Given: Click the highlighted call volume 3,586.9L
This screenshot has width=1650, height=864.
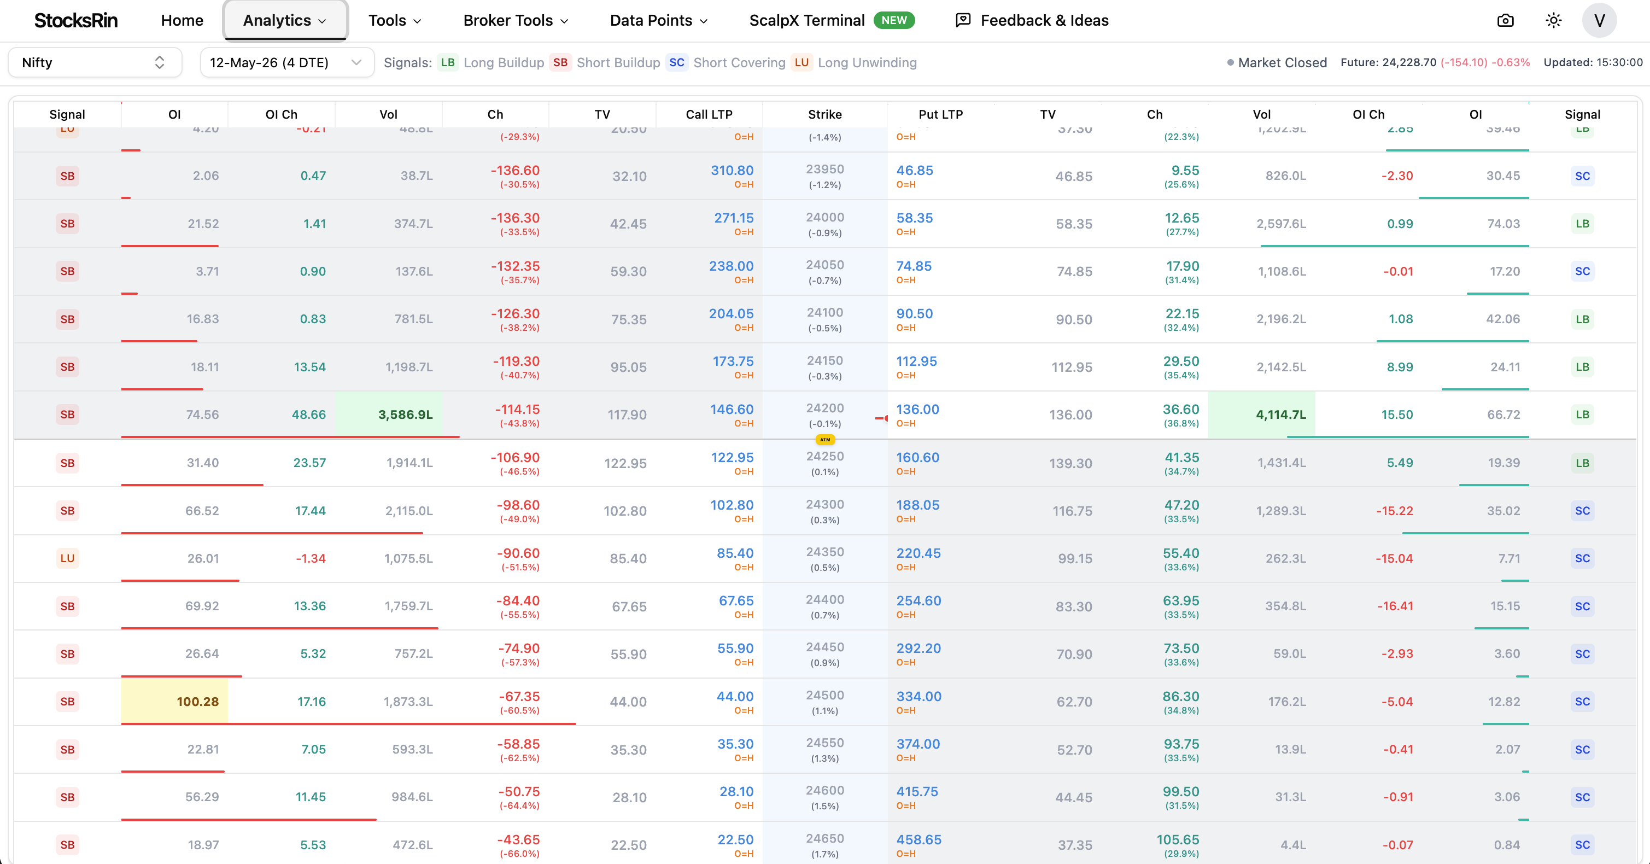Looking at the screenshot, I should click(388, 415).
